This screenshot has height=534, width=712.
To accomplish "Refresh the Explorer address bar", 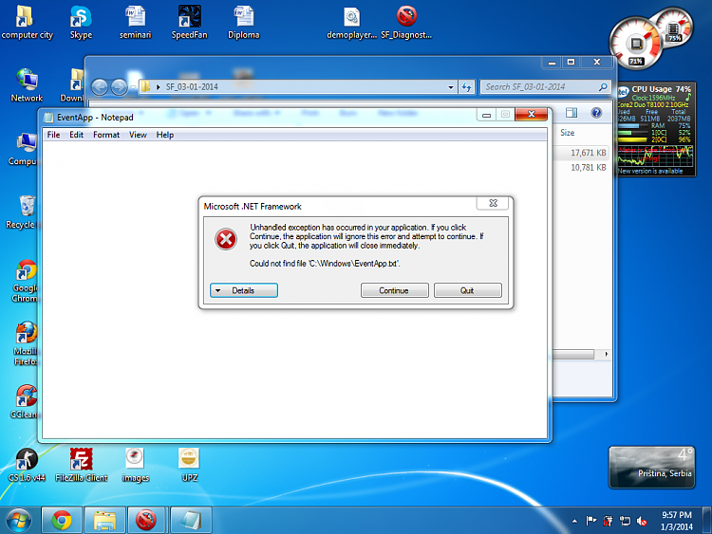I will [x=466, y=87].
